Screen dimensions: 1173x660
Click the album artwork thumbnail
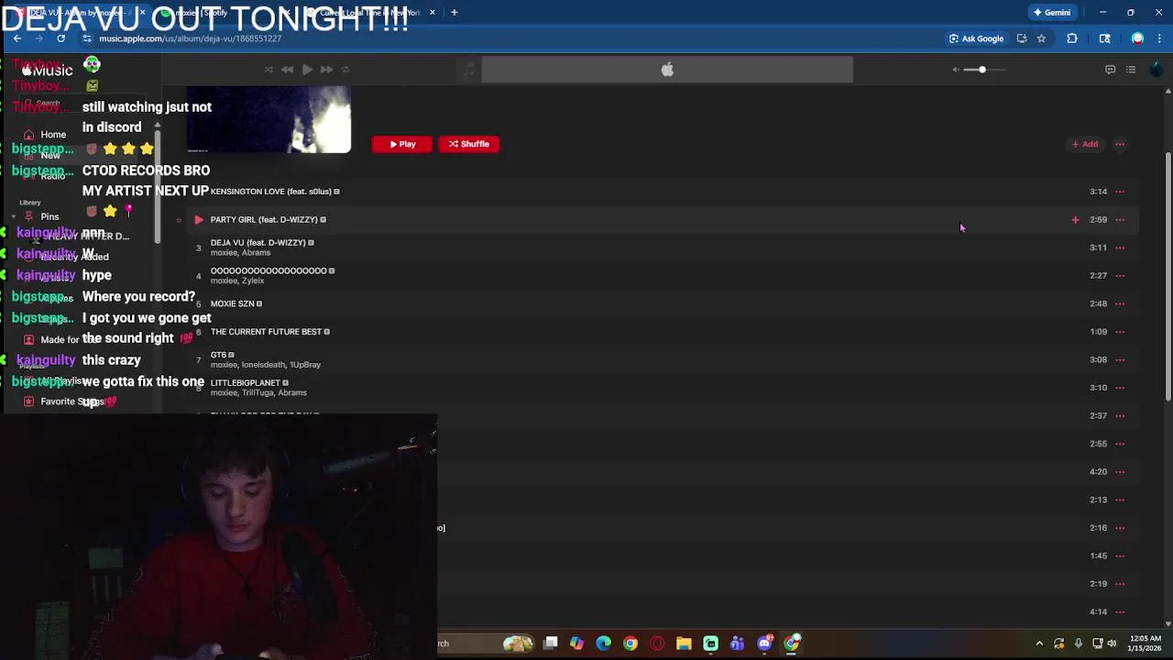click(269, 120)
